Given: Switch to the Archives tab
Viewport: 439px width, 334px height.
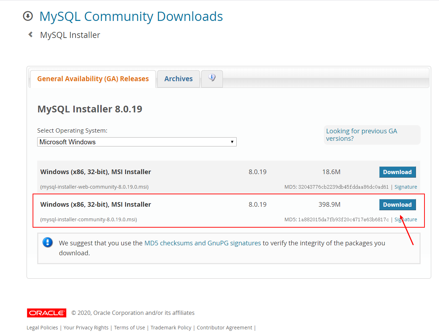Looking at the screenshot, I should coord(179,79).
